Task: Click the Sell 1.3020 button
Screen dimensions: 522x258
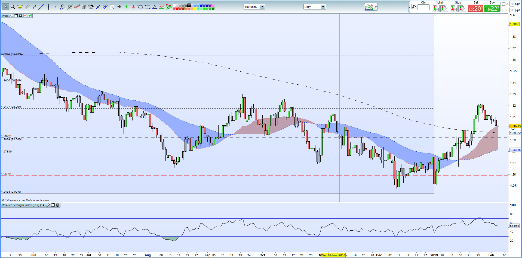Action: 475,8
